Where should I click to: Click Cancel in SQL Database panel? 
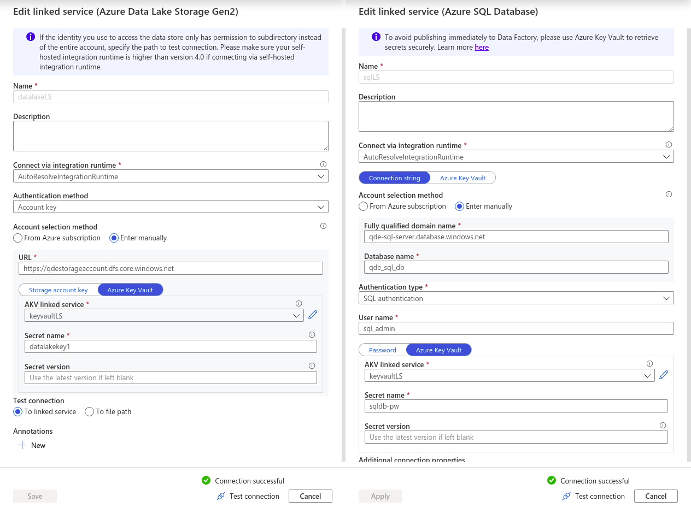[655, 496]
